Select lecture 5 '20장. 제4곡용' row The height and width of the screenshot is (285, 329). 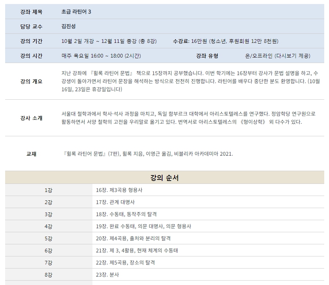133,238
